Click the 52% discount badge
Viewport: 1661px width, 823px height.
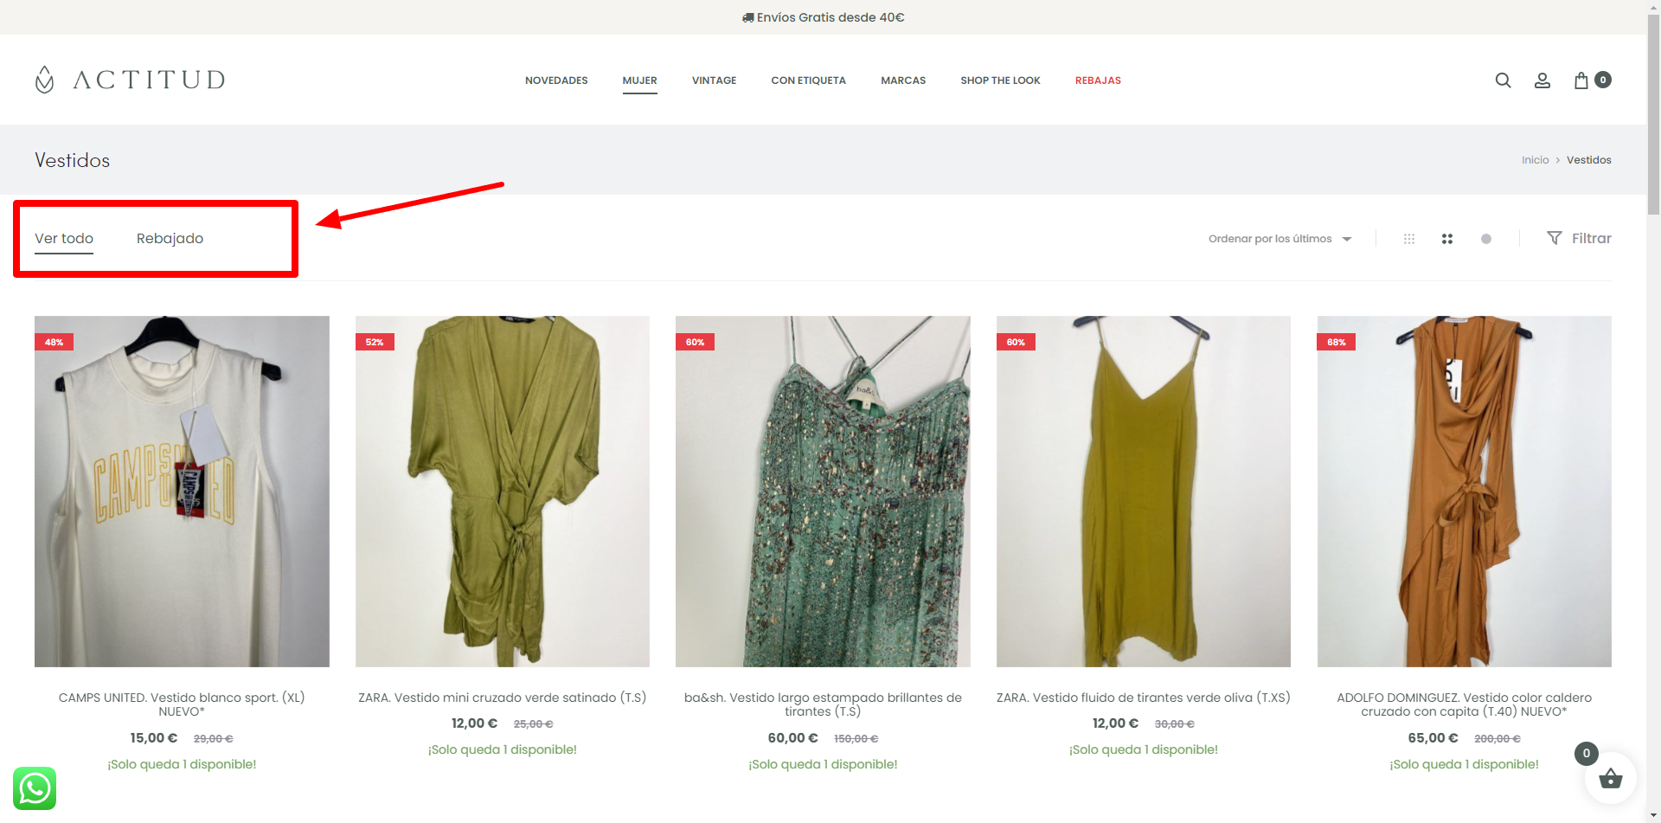pyautogui.click(x=375, y=342)
